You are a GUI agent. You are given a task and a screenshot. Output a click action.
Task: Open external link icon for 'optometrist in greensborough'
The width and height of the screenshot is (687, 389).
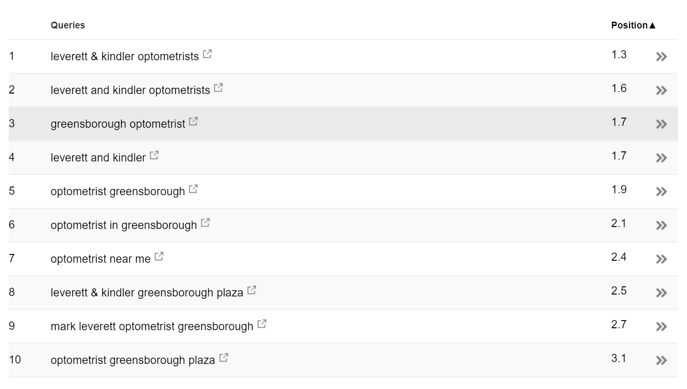(x=205, y=223)
